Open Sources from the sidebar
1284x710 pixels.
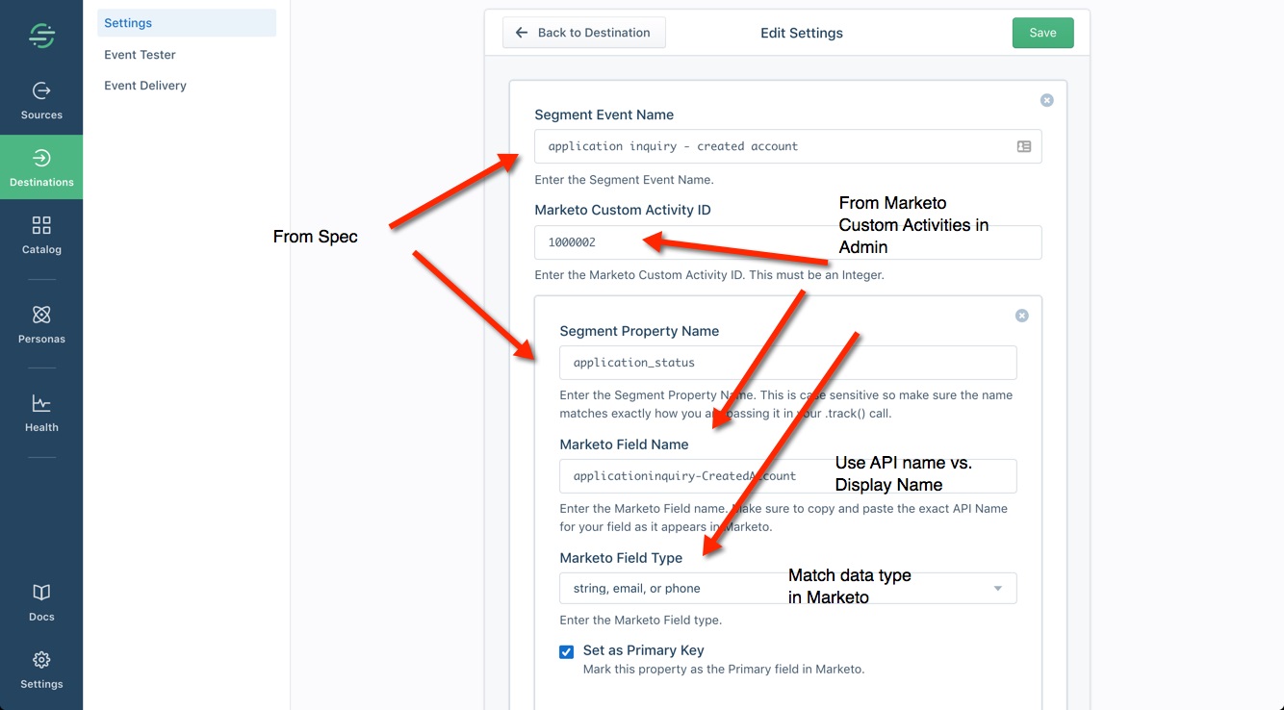[x=41, y=101]
